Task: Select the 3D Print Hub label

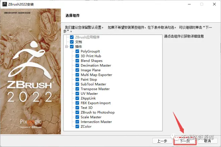Action: pyautogui.click(x=91, y=56)
